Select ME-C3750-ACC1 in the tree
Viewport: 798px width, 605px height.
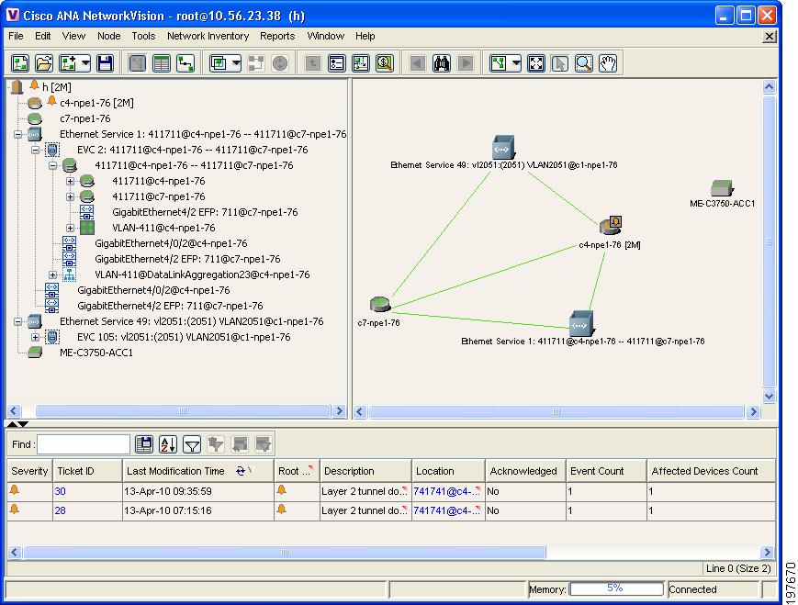click(x=96, y=353)
